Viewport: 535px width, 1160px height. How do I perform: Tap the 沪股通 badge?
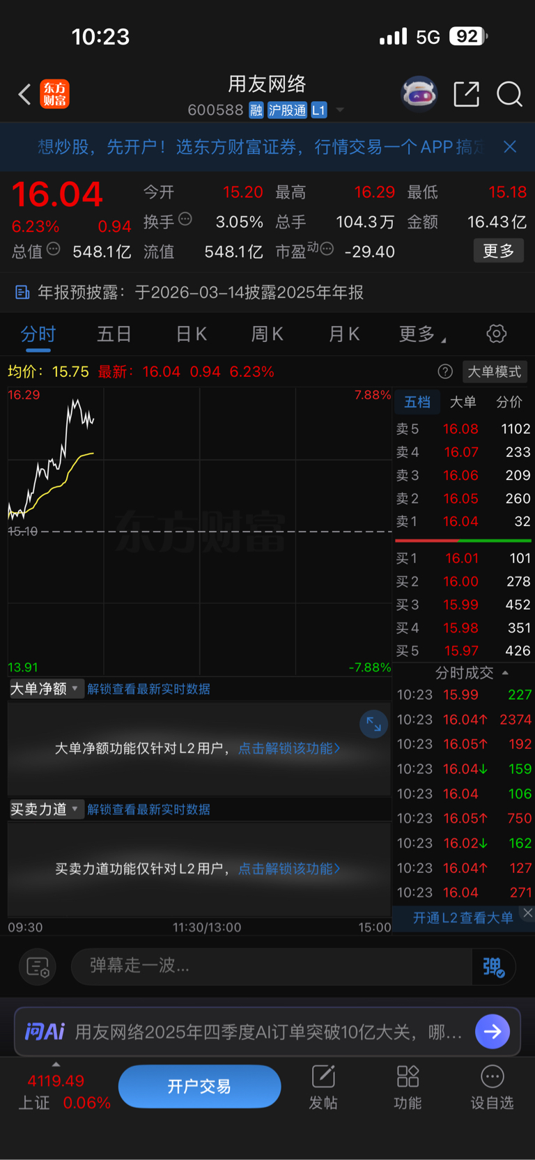point(287,110)
